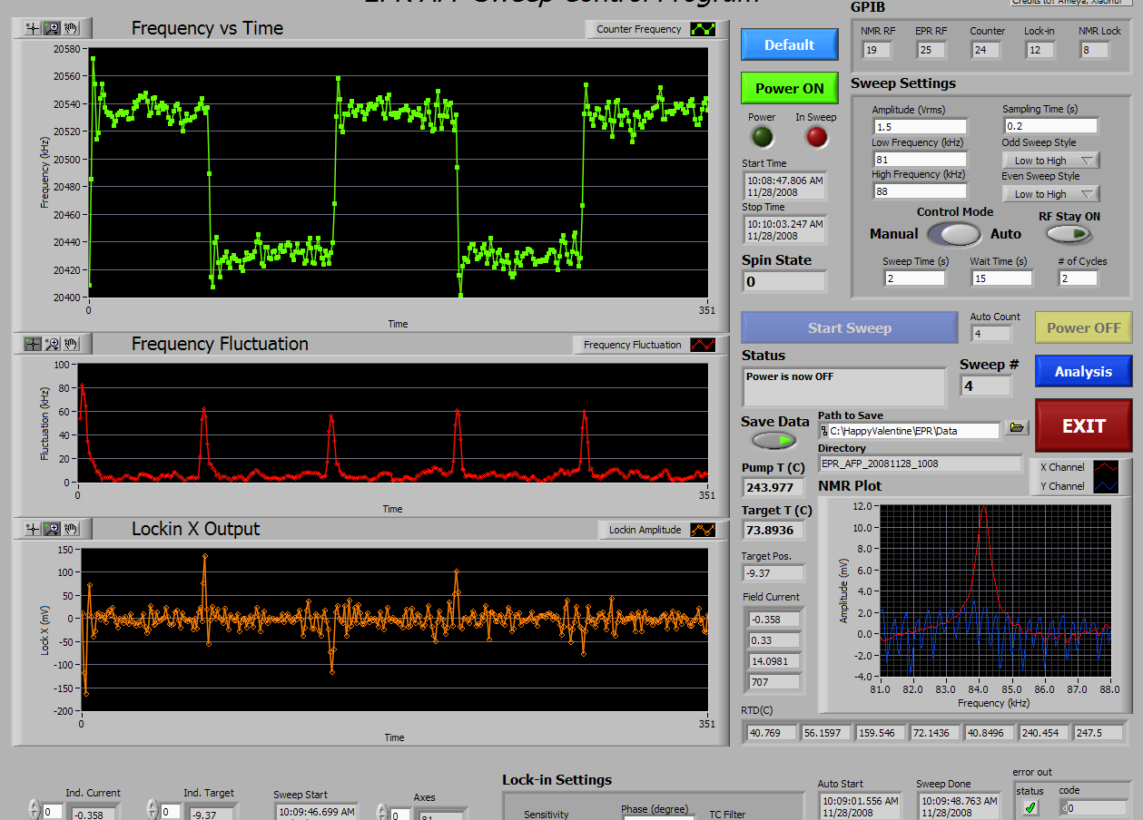The width and height of the screenshot is (1143, 820).
Task: Select pan hand tool on Frequency vs Time graph
Action: coord(70,29)
